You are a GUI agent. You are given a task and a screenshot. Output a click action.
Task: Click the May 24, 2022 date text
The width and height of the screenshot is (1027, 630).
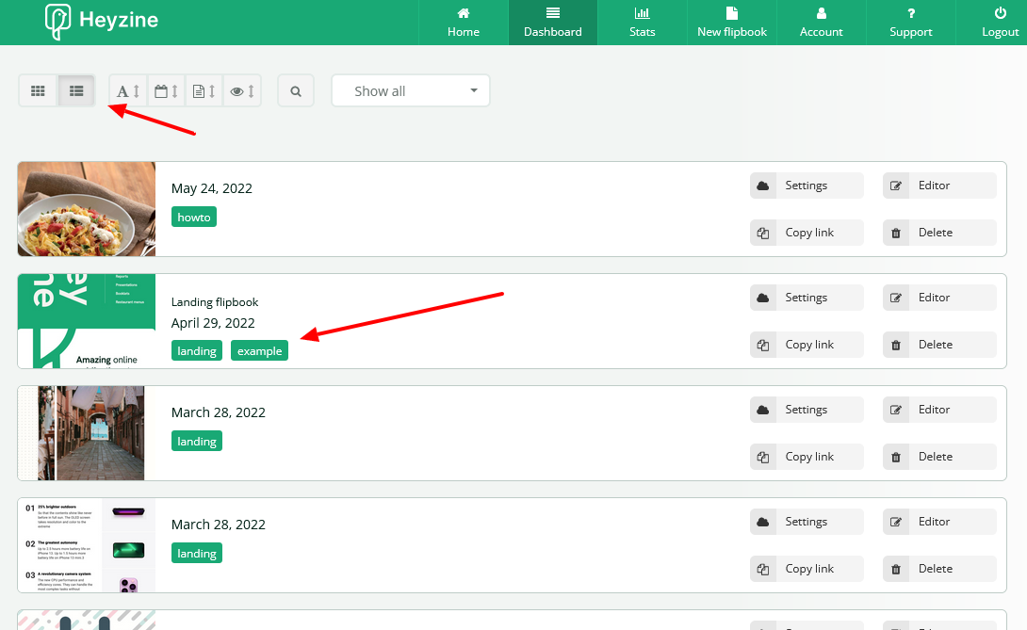click(212, 188)
